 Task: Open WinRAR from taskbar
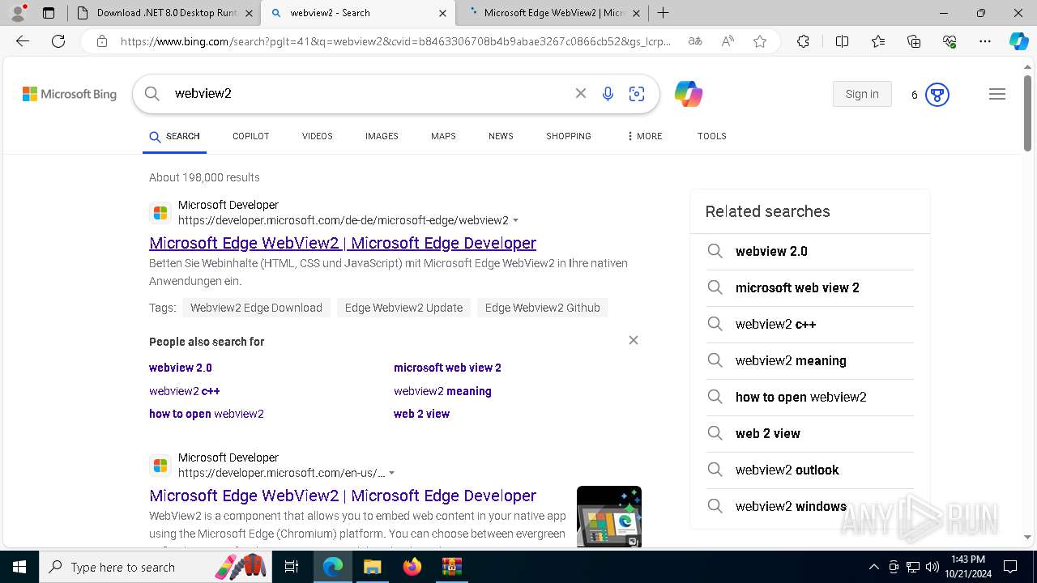pyautogui.click(x=451, y=567)
